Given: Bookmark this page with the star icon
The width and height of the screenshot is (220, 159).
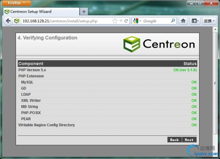Looking at the screenshot, I should 115,21.
